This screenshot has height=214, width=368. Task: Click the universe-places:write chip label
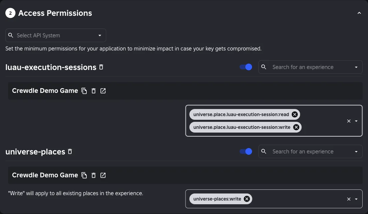point(217,199)
